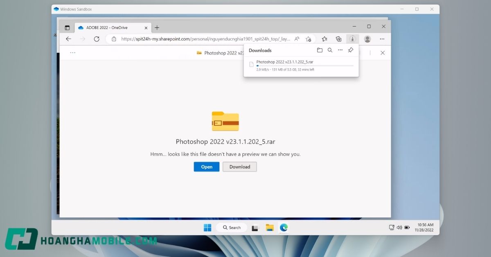Open the volume tray icon

[x=399, y=228]
